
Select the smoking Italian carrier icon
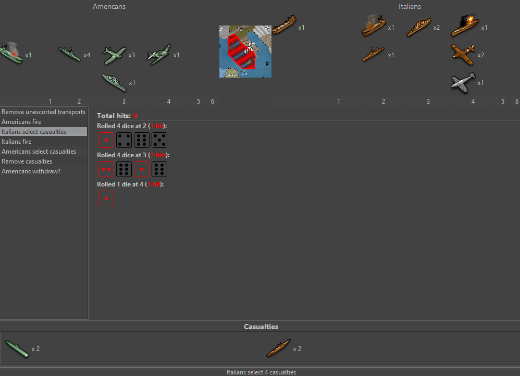pos(374,27)
